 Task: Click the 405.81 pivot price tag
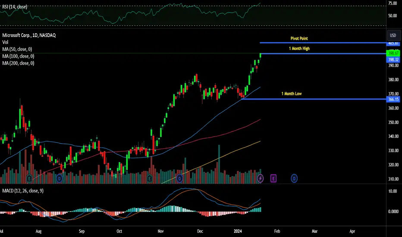[x=393, y=43]
